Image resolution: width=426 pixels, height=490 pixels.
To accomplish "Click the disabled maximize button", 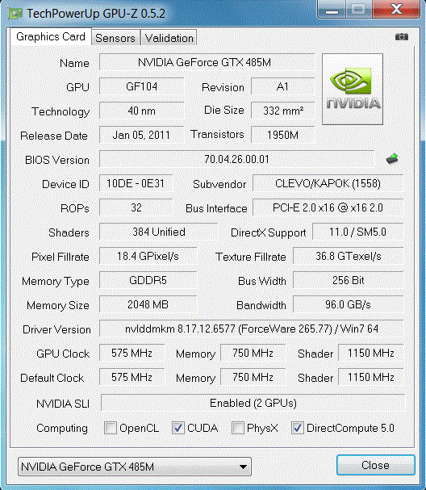I will pos(359,10).
